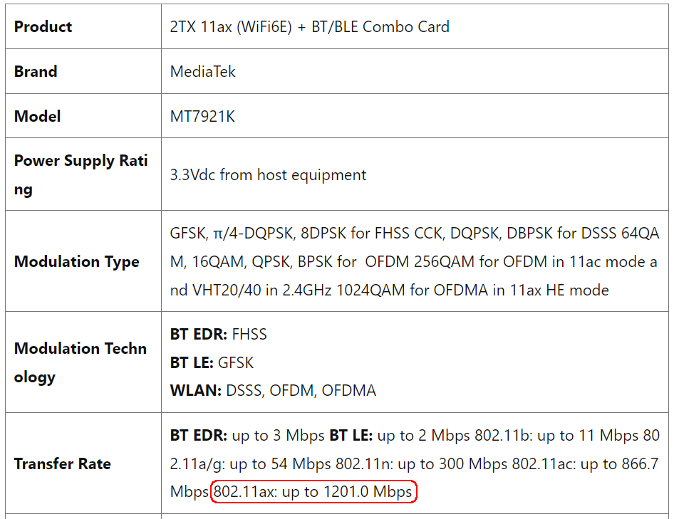Click the BT EDR up to 3 Mbps text
The height and width of the screenshot is (519, 674).
(x=247, y=435)
